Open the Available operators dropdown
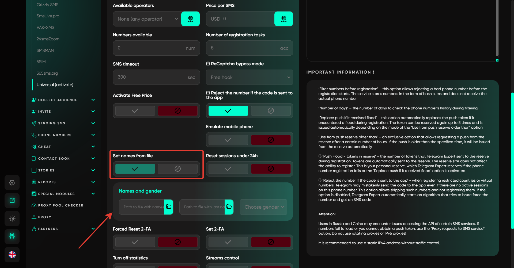Screen dimensions: 514x268 [x=147, y=19]
